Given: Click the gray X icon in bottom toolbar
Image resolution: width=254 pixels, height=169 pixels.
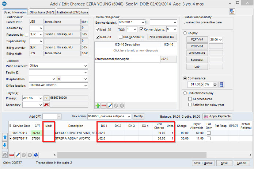Looking at the screenshot, I should pyautogui.click(x=30, y=155).
